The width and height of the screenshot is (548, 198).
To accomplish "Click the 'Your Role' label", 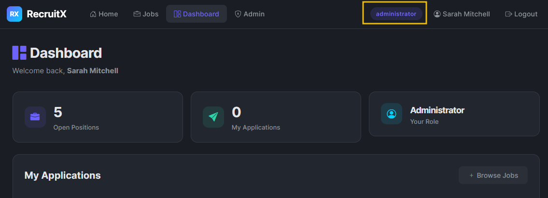I will click(x=424, y=122).
